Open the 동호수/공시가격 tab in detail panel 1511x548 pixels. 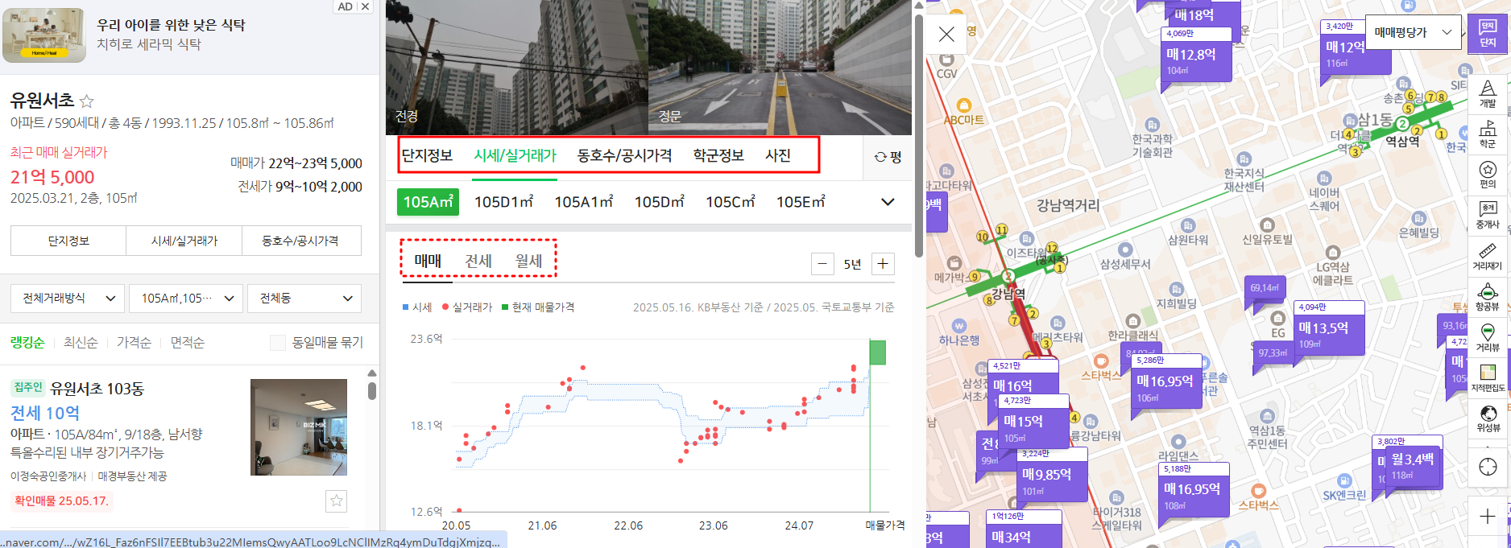point(624,155)
